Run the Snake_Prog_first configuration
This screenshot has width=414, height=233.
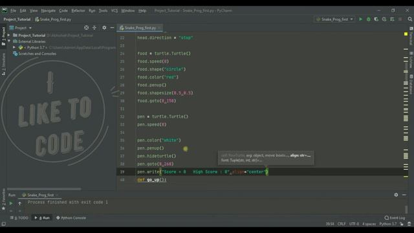pyautogui.click(x=360, y=19)
